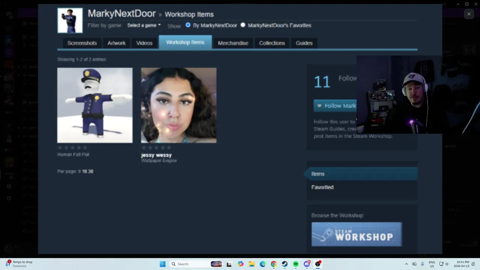Open Spotify from the taskbar
The image size is (480, 270).
[296, 264]
